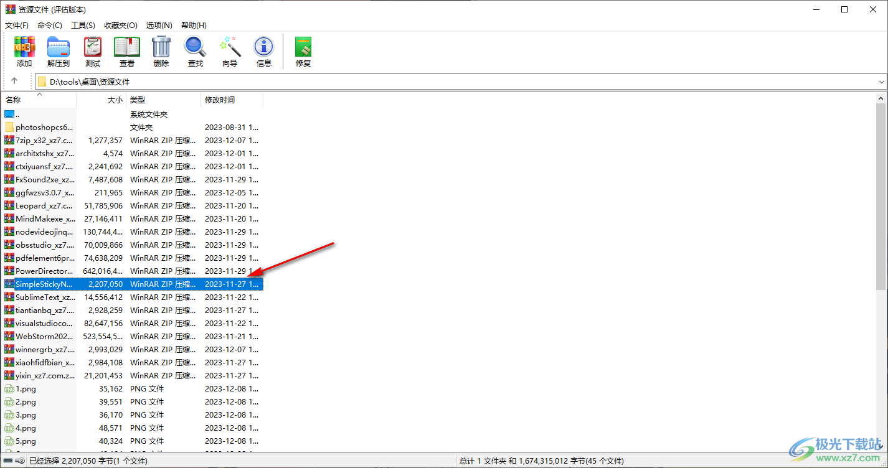Click the archive icon of WebStorm202 file
The width and height of the screenshot is (888, 468).
click(9, 336)
